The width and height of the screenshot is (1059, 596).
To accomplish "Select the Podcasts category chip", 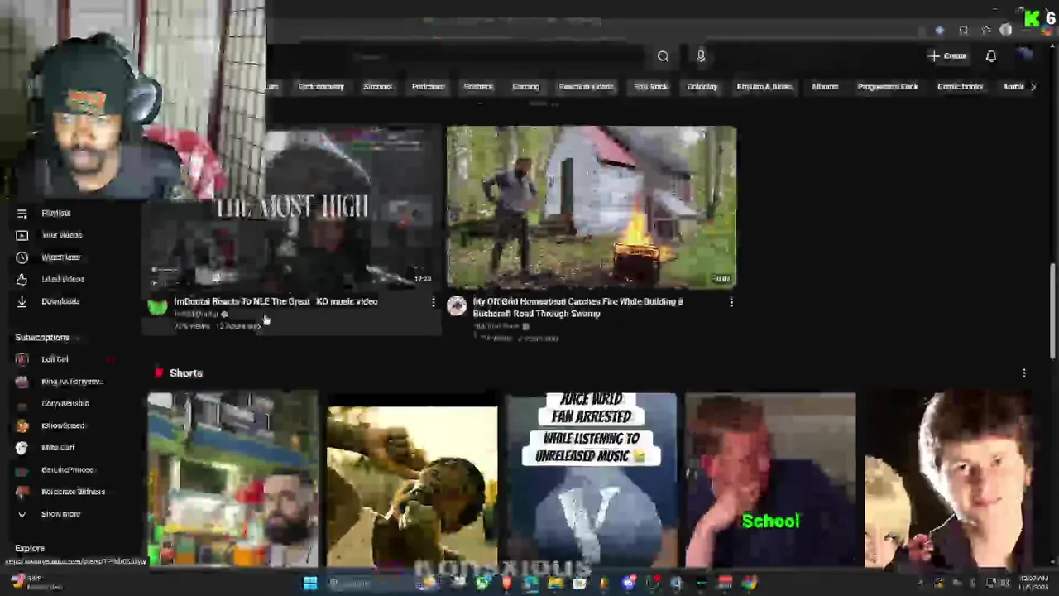I will (x=428, y=86).
